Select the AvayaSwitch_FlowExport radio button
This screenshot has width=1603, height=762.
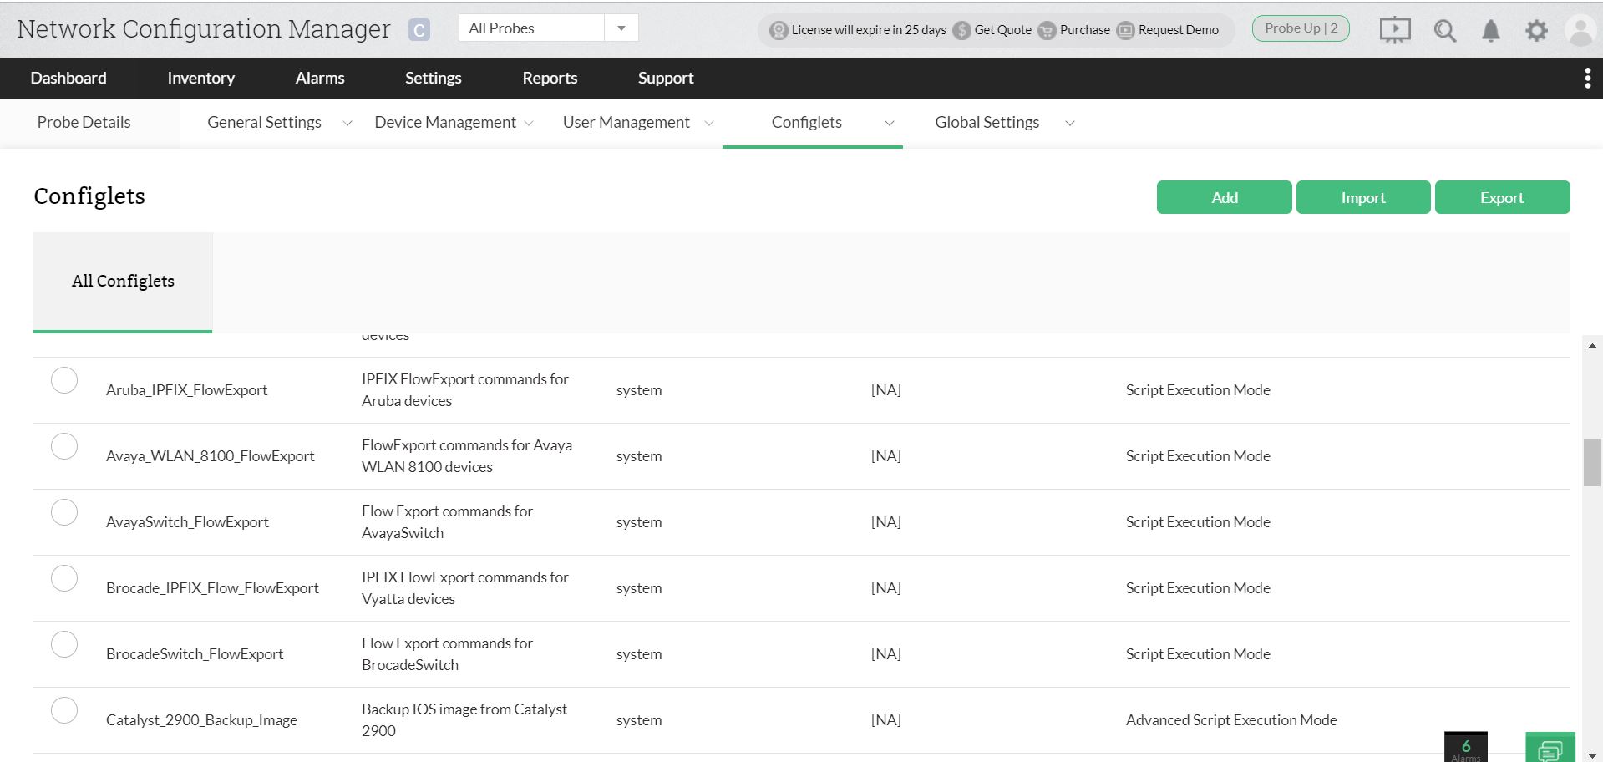64,512
